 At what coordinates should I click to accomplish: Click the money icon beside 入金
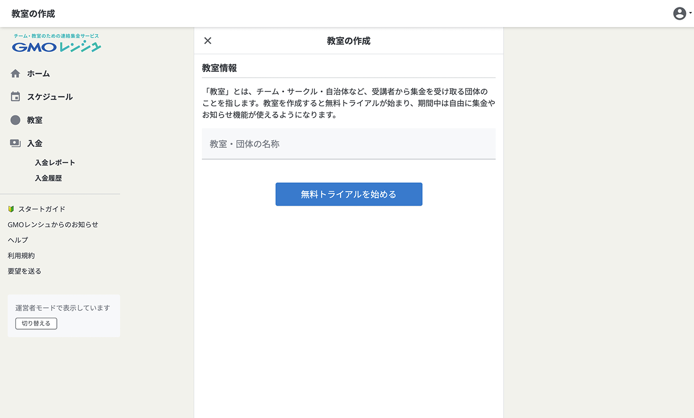tap(15, 143)
